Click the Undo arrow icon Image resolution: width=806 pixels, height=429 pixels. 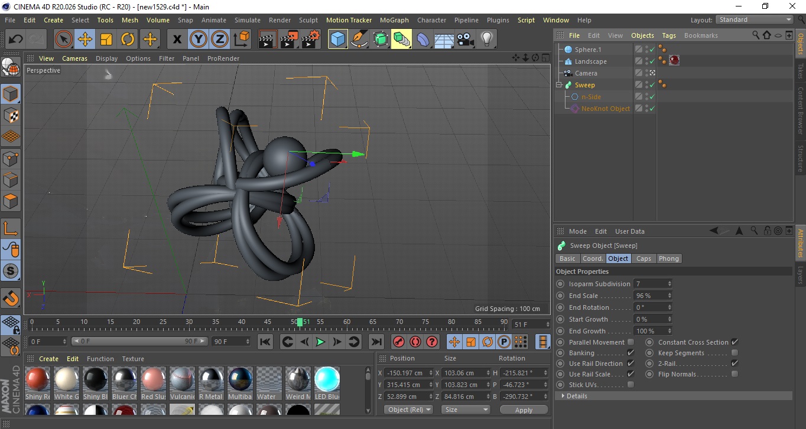[x=16, y=40]
